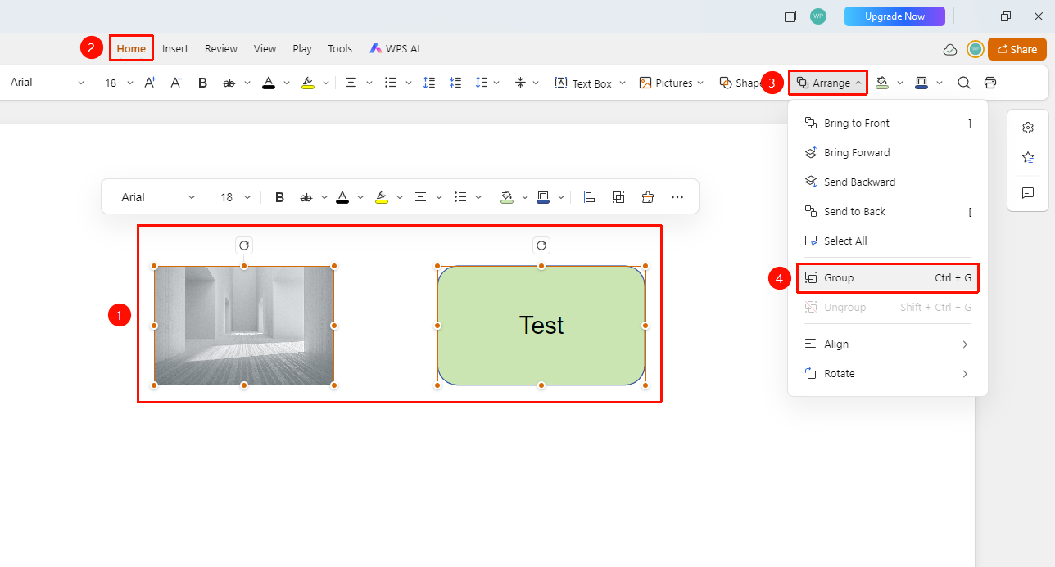Image resolution: width=1055 pixels, height=567 pixels.
Task: Click the align objects icon in floating toolbar
Action: (589, 197)
